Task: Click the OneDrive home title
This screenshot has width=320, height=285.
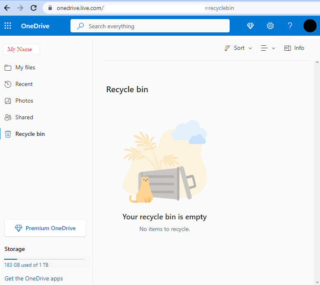Action: [x=35, y=26]
